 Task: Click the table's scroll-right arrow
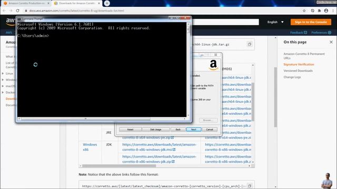(249, 166)
